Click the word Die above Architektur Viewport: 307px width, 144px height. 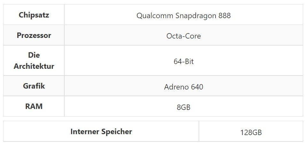tap(34, 55)
